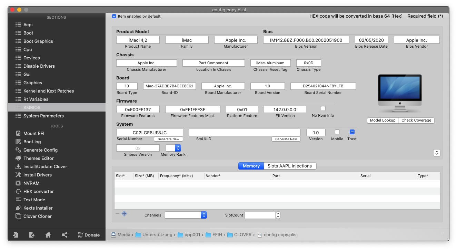
Task: Check the Mobile checkbox
Action: click(x=337, y=132)
